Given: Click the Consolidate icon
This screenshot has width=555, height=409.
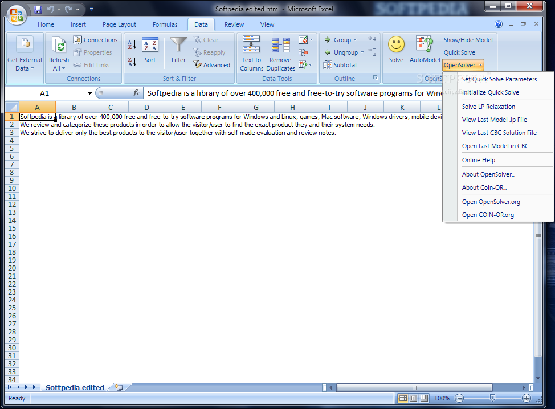Looking at the screenshot, I should pos(303,53).
